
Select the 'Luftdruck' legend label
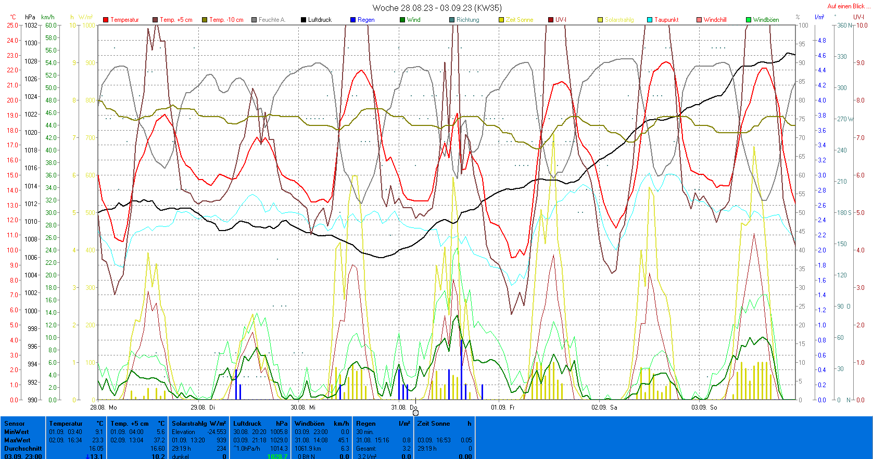click(320, 20)
